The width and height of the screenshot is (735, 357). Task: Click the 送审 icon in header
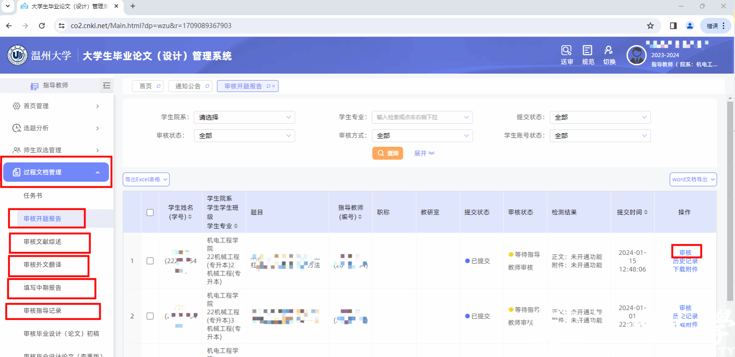tap(566, 51)
